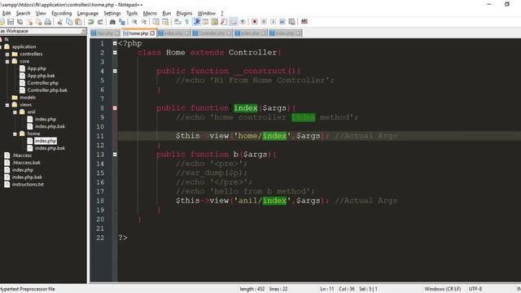Viewport: 521px width, 293px height.
Task: Toggle the Indent Guide toolbar button
Action: coord(196,22)
